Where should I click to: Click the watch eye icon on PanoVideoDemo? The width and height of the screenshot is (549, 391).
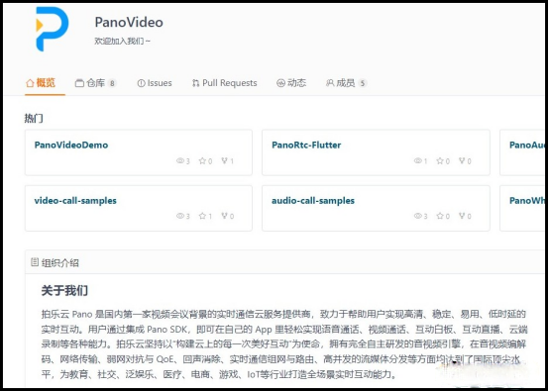click(x=180, y=160)
